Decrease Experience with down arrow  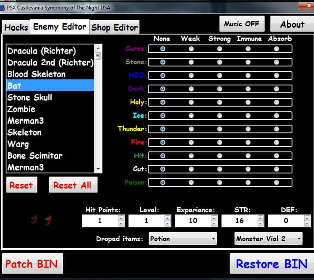[x=214, y=223]
